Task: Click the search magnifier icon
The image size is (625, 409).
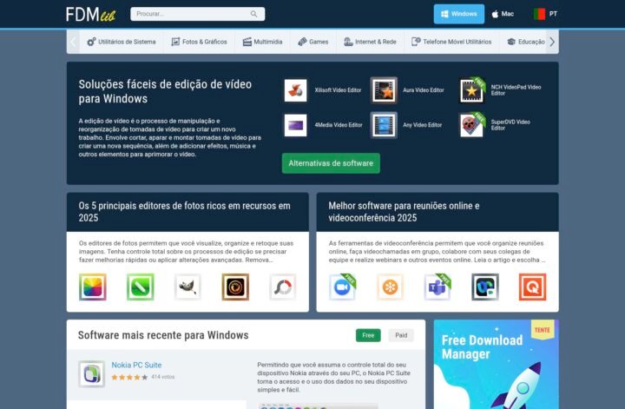Action: (253, 14)
